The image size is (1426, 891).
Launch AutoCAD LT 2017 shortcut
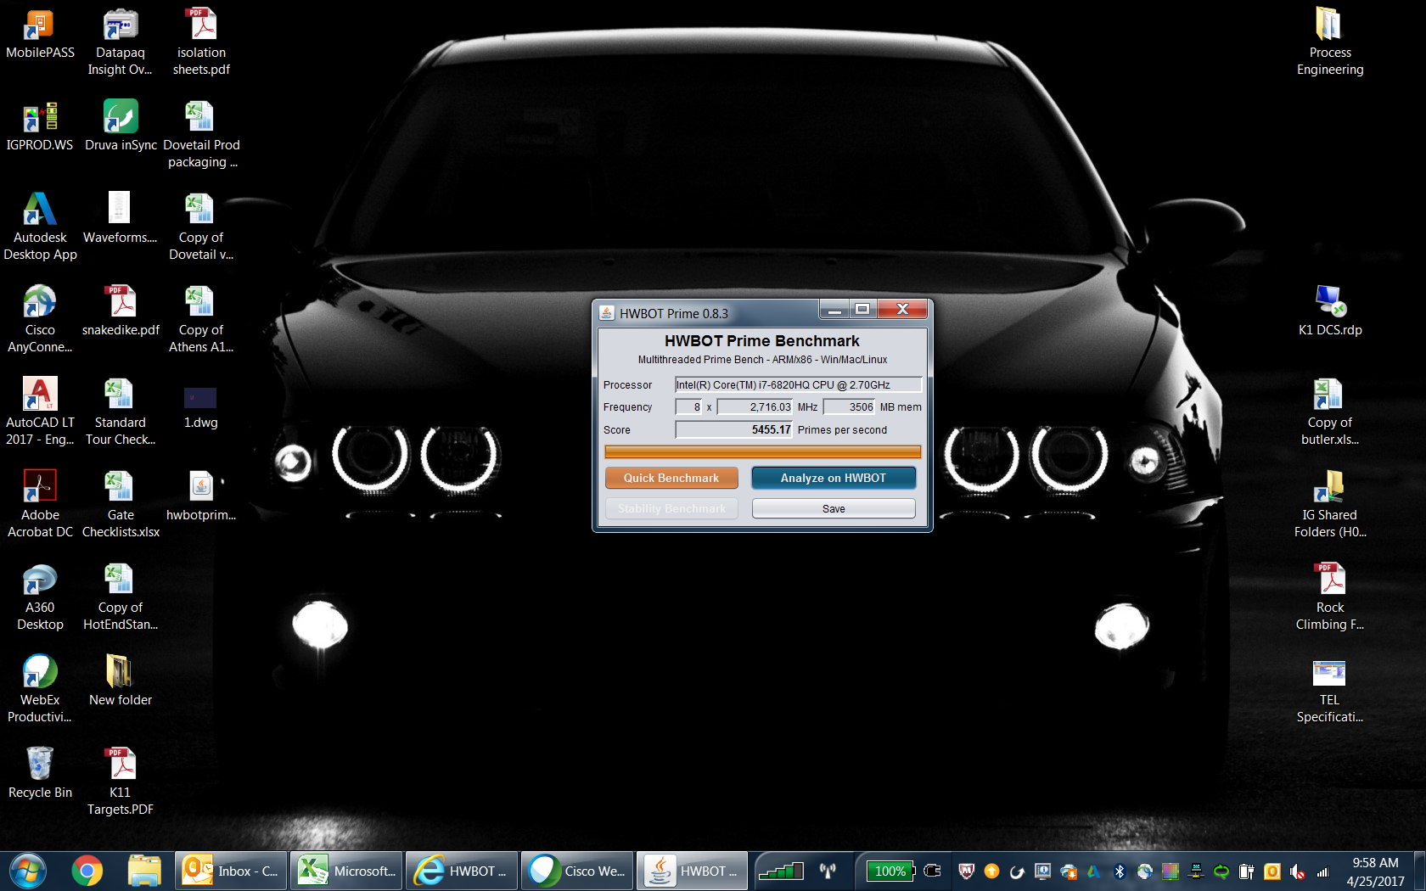(40, 412)
